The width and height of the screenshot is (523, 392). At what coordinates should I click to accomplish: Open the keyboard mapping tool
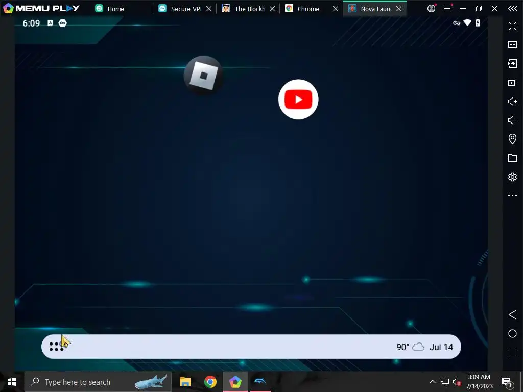512,45
